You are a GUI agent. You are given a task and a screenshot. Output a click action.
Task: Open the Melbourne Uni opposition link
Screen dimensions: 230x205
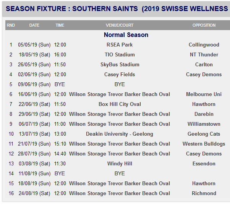[204, 94]
